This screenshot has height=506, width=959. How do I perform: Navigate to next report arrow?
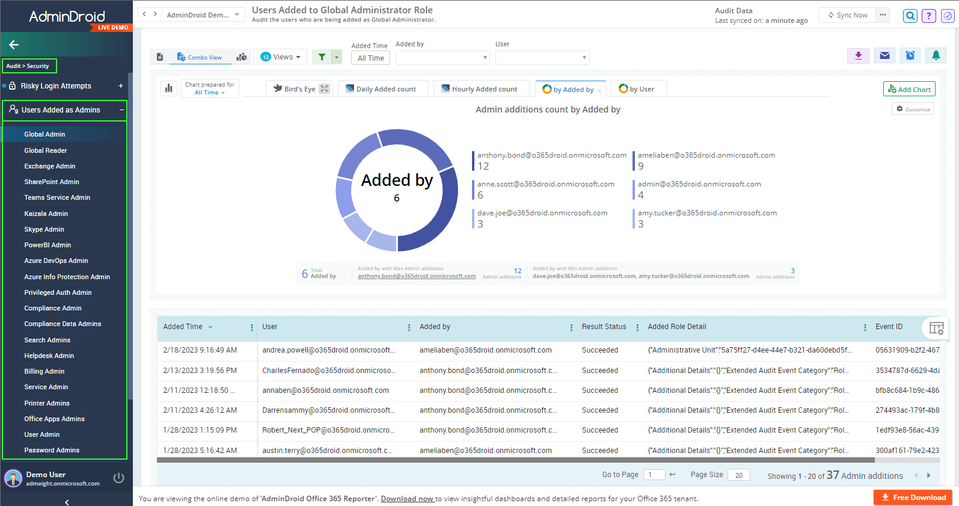(x=155, y=14)
